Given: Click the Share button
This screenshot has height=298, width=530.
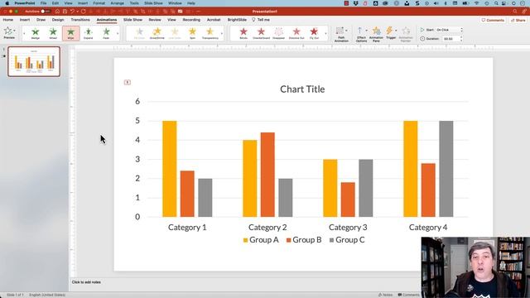Looking at the screenshot, I should point(518,20).
